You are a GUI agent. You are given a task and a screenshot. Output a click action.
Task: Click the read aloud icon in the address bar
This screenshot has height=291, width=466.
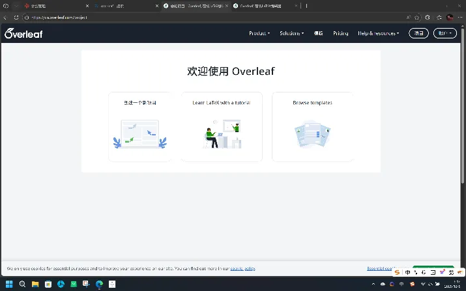[x=409, y=17]
